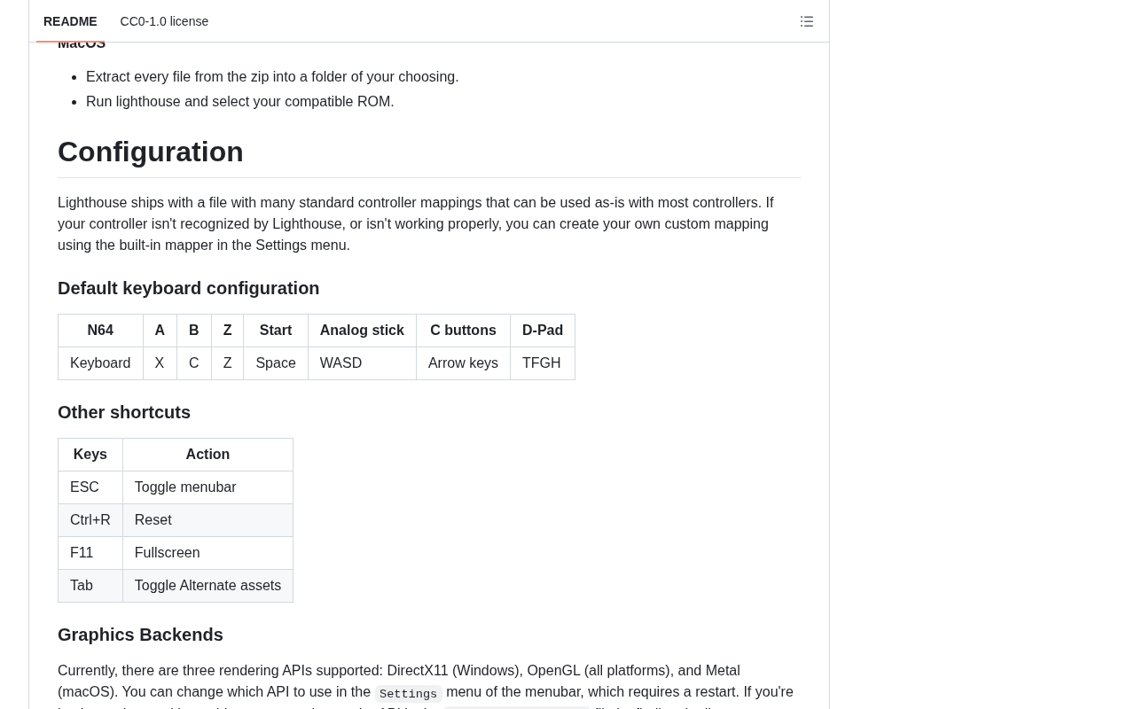Click the C buttons column header
The image size is (1135, 709).
[463, 331]
